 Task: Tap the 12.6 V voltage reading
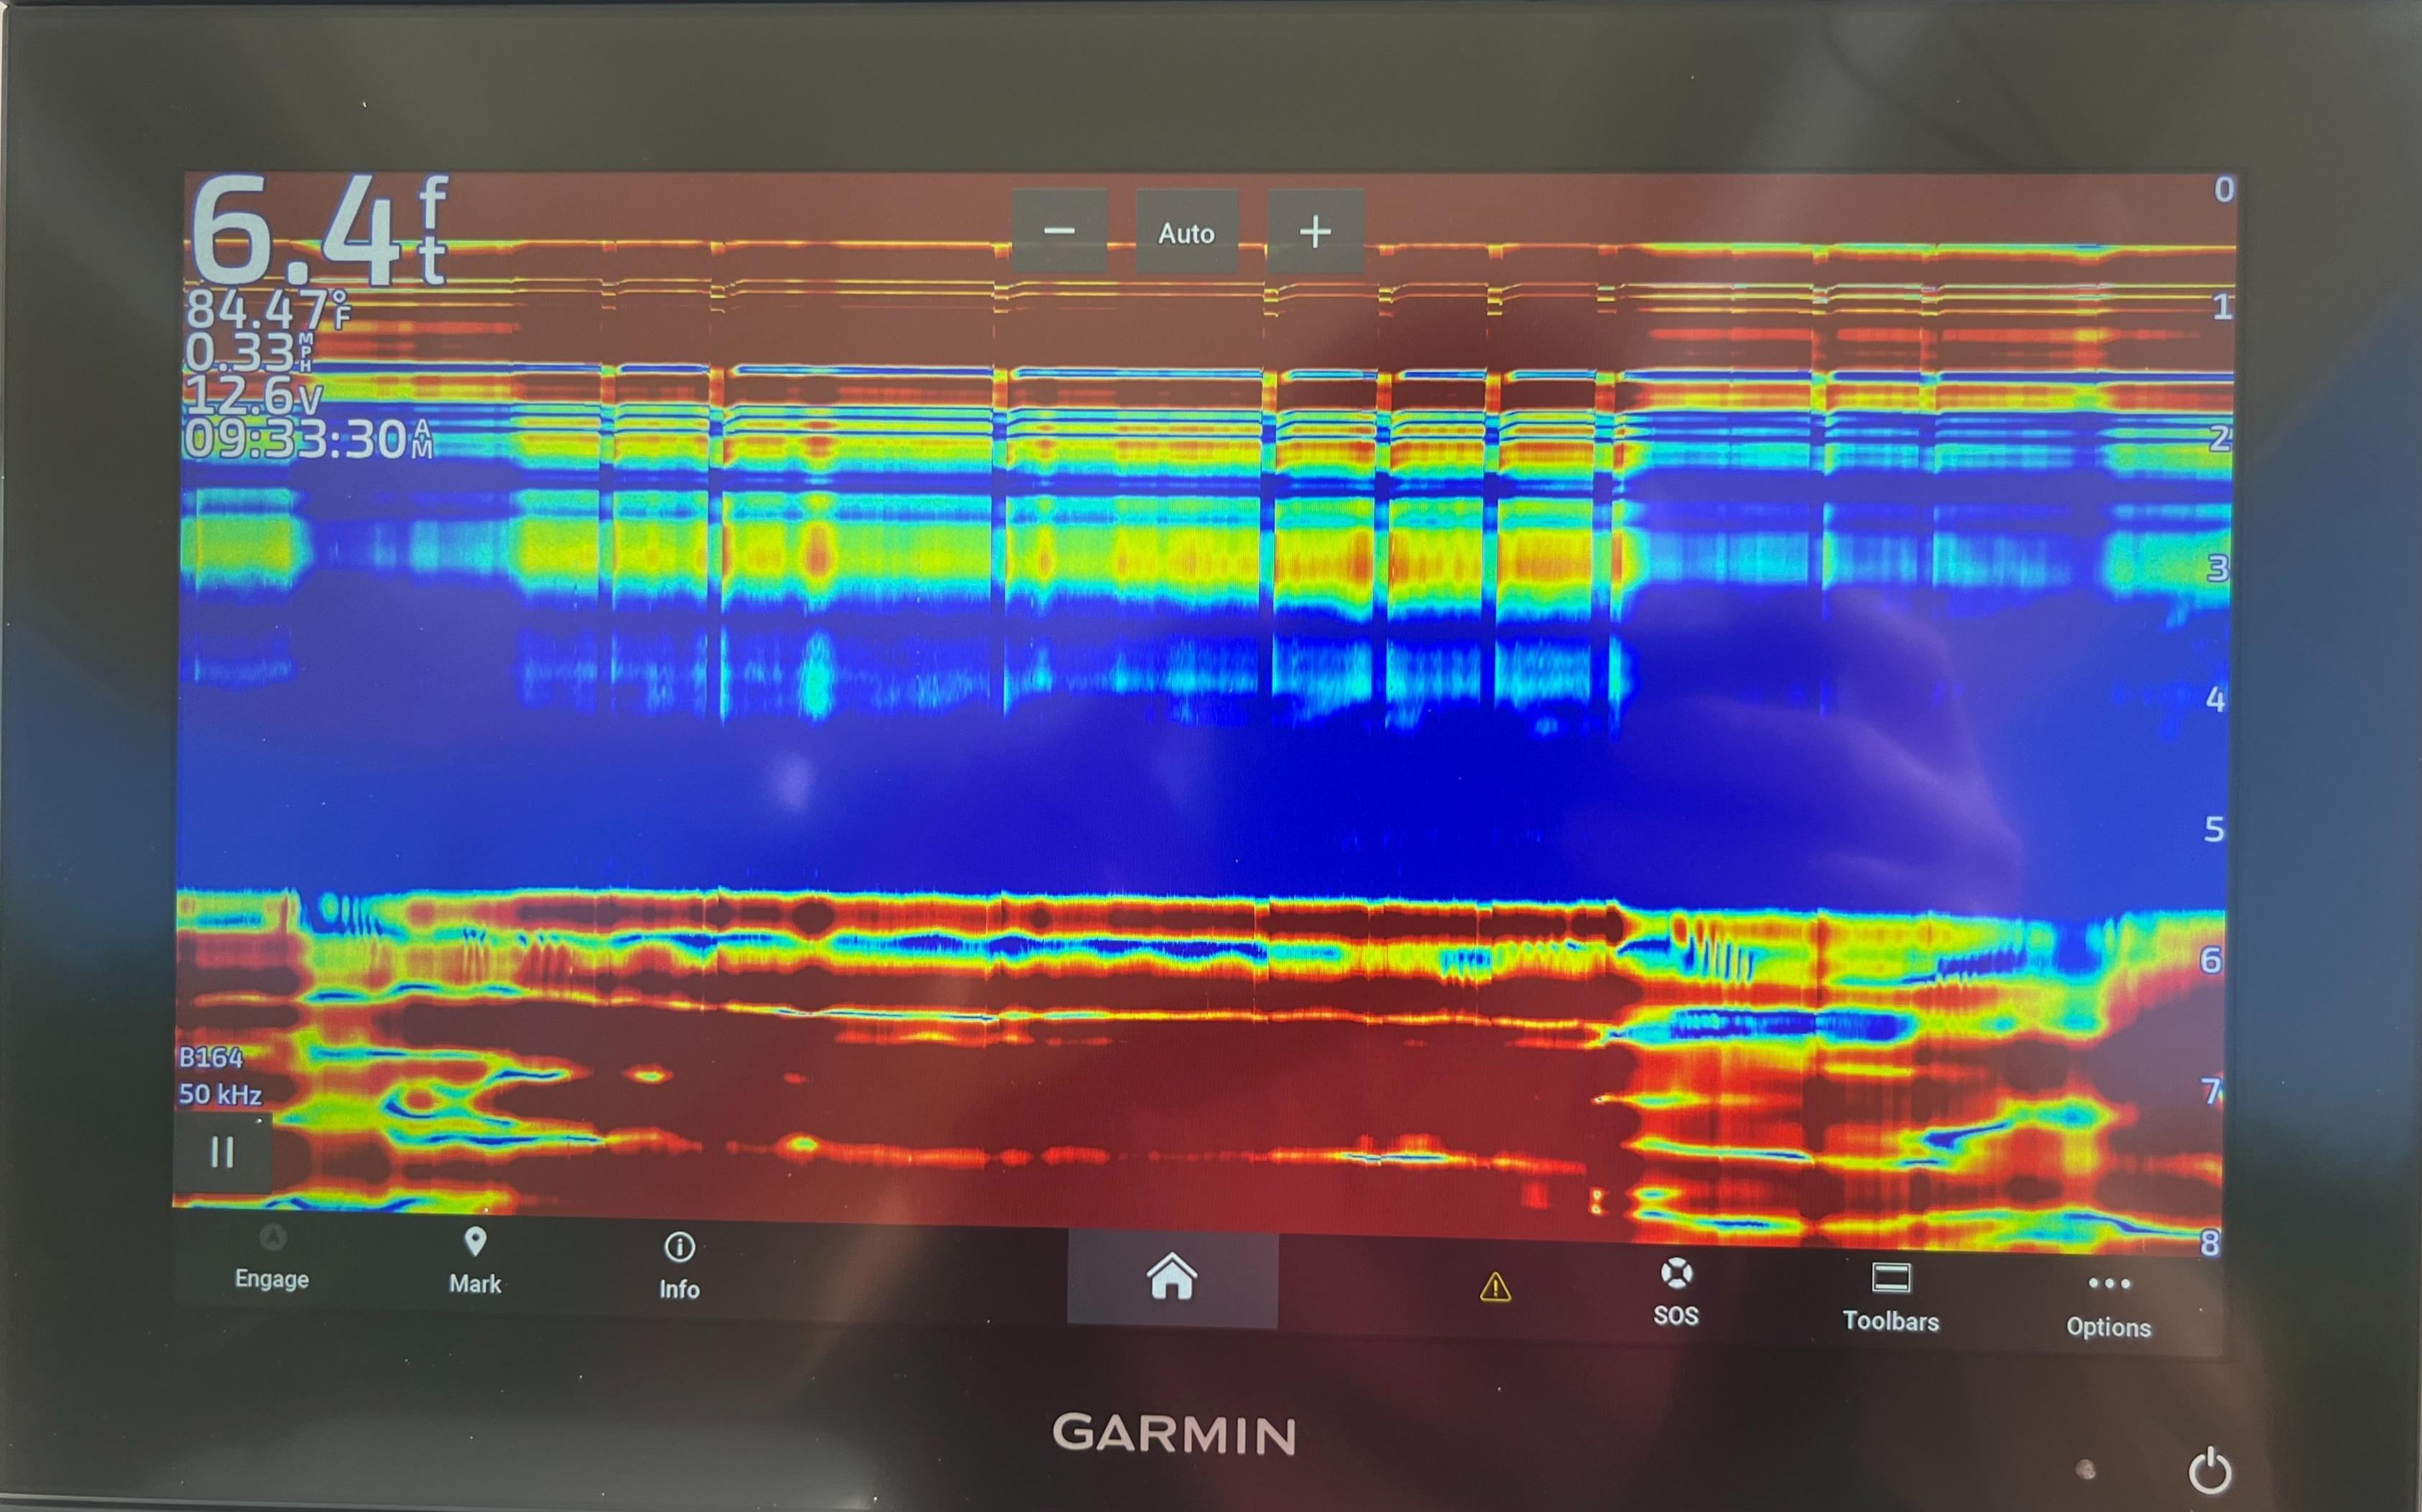255,396
